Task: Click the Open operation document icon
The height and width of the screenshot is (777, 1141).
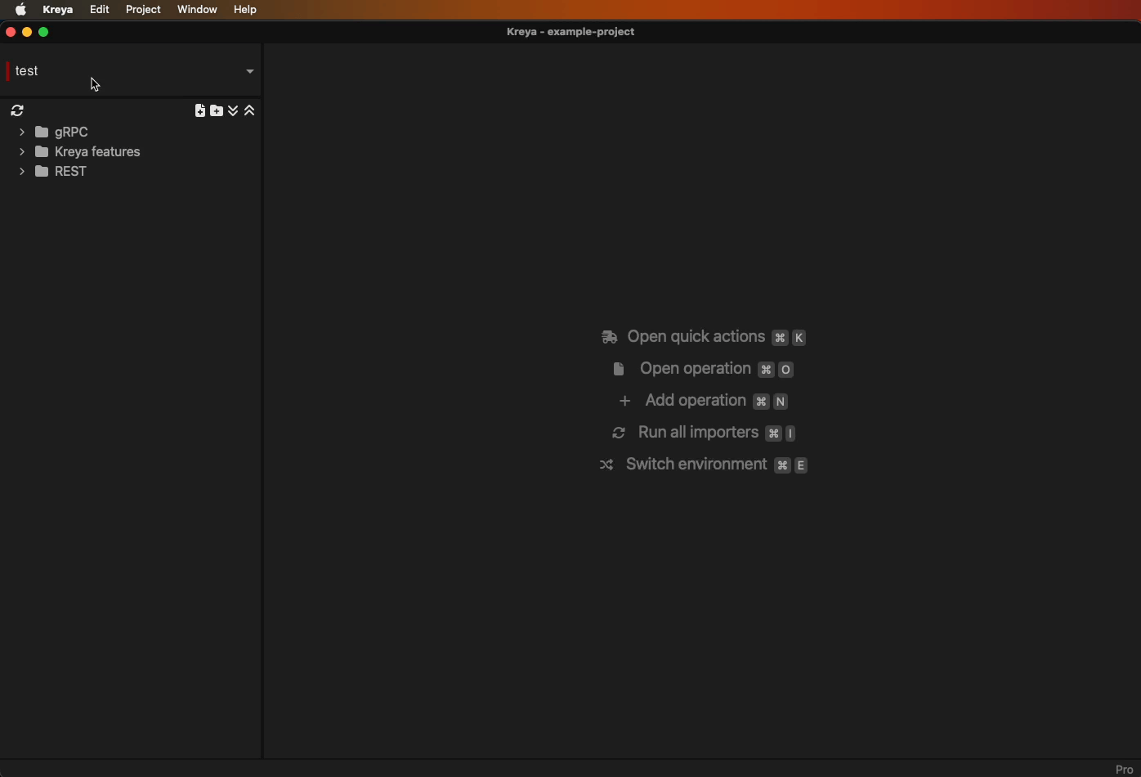Action: pos(619,369)
